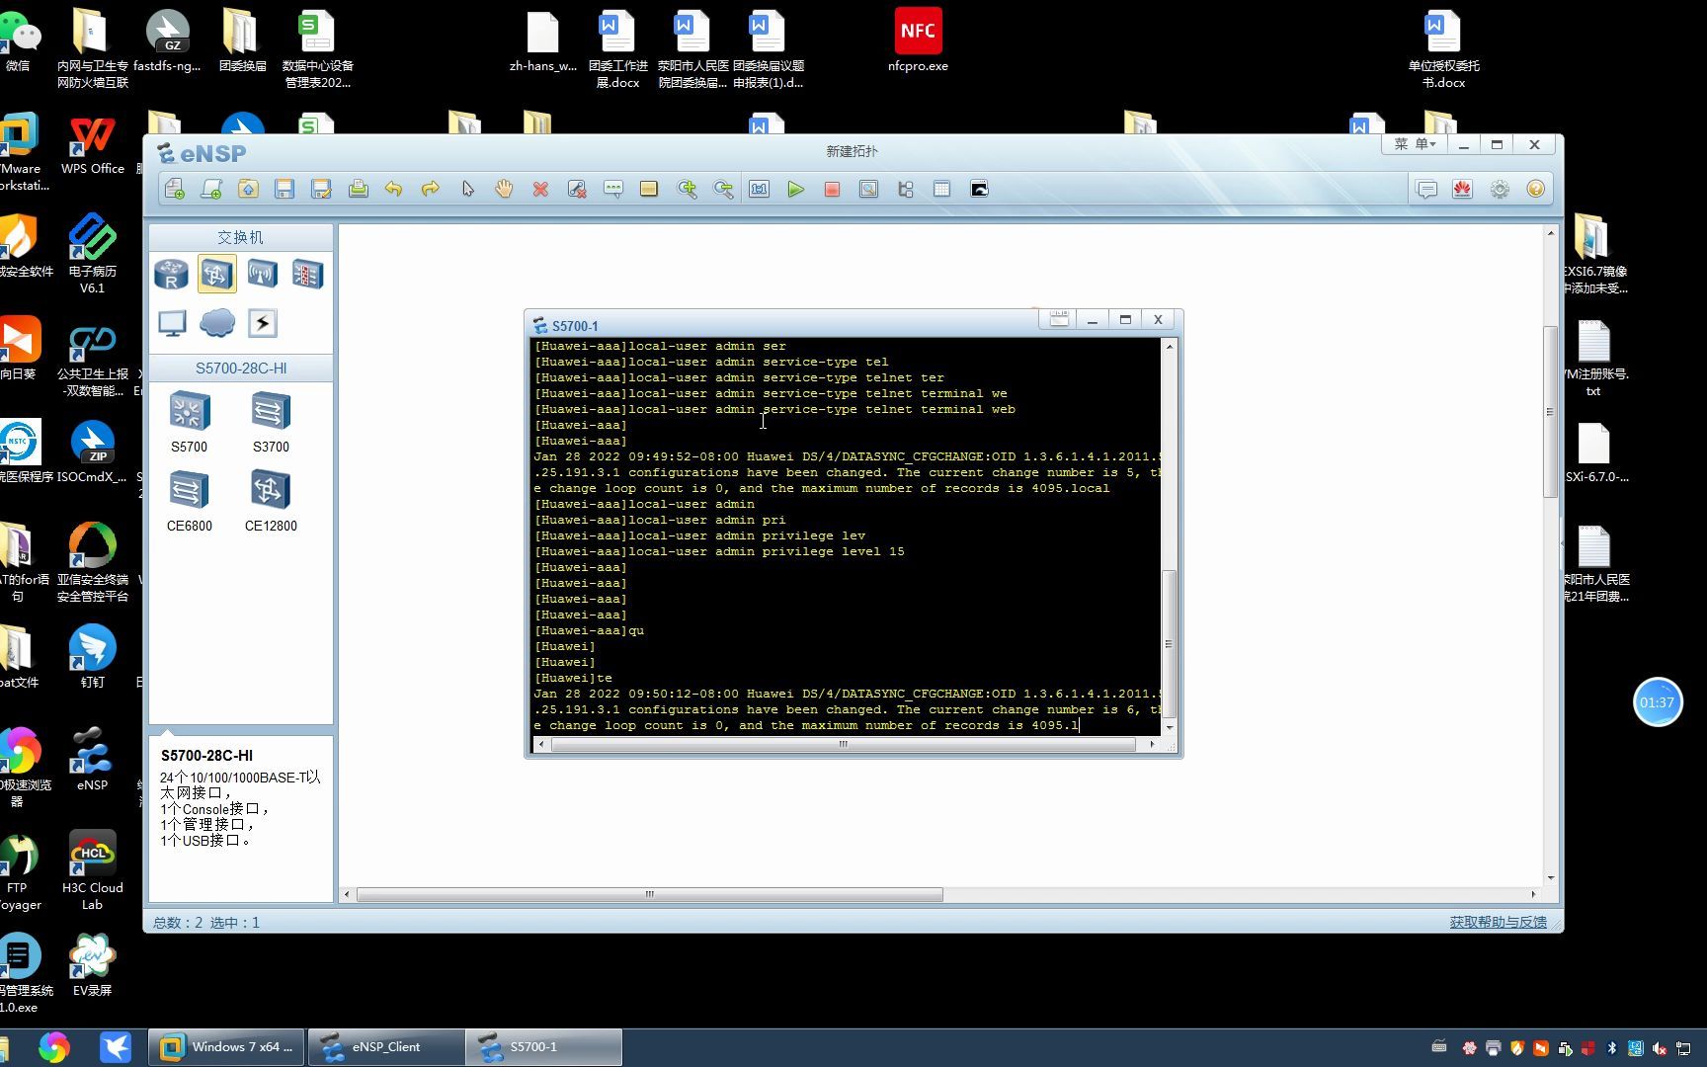Click the yellow palette rectangle tool

coord(649,189)
